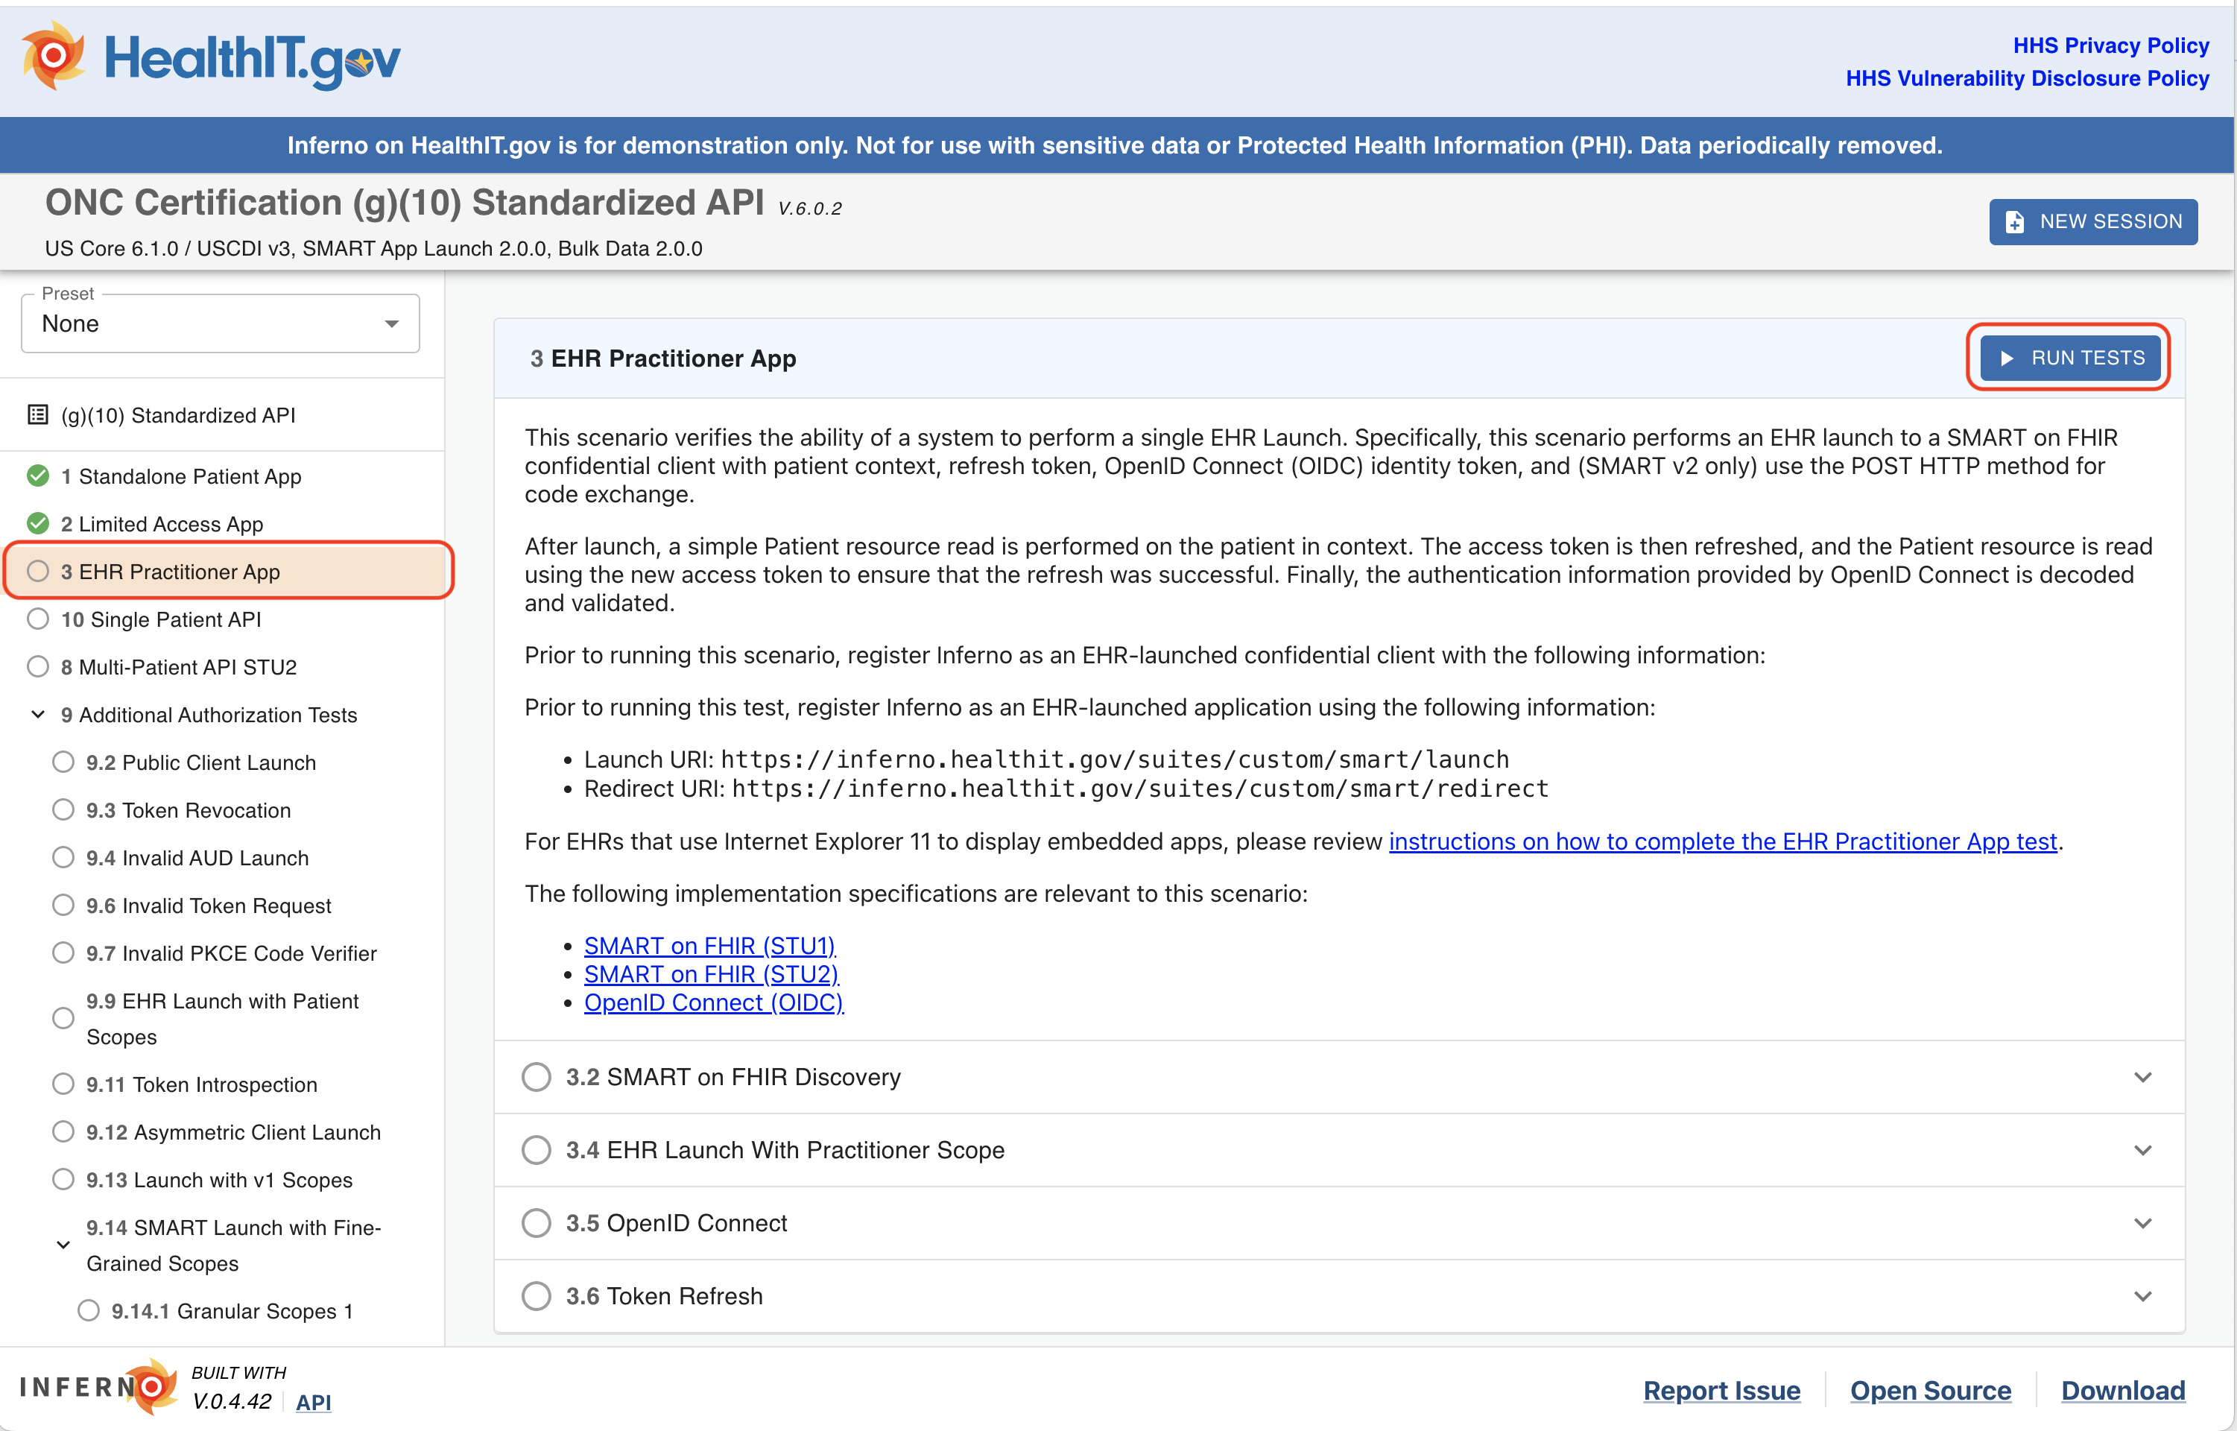This screenshot has width=2237, height=1431.
Task: Start a NEW SESSION
Action: [x=2093, y=221]
